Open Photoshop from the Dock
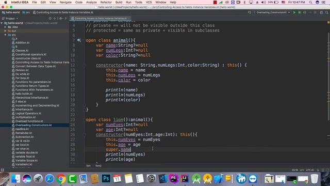This screenshot has width=330, height=186. [x=106, y=179]
